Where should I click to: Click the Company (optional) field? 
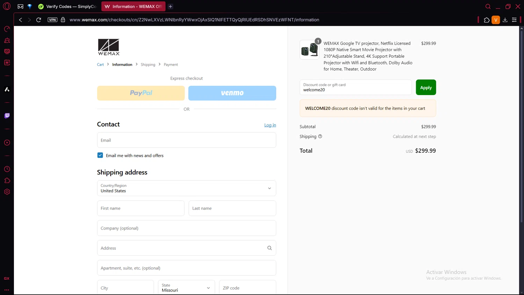point(187,228)
